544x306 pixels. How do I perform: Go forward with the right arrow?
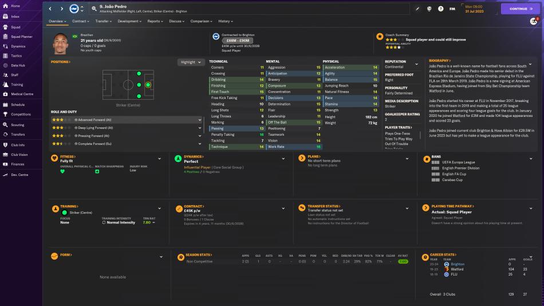click(x=62, y=9)
